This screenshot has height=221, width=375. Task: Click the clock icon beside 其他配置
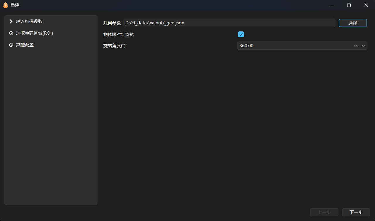(11, 45)
